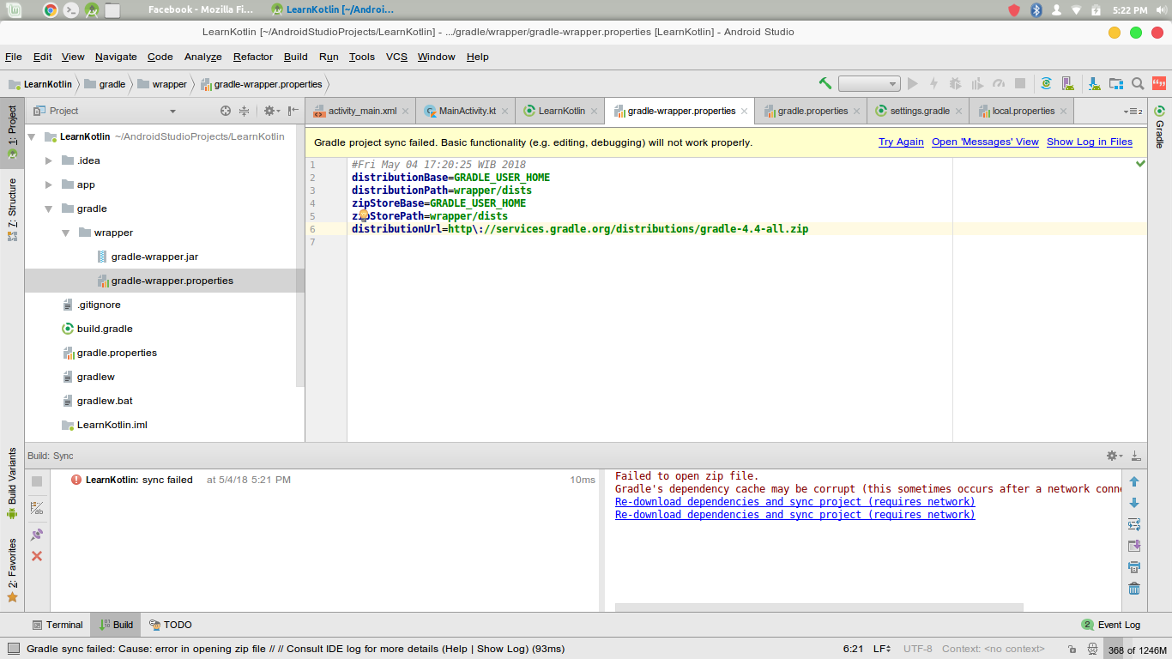Viewport: 1172px width, 659px height.
Task: Click Sync Project with Gradle Files icon
Action: [1046, 83]
